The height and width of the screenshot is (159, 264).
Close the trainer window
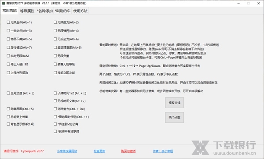pyautogui.click(x=259, y=4)
